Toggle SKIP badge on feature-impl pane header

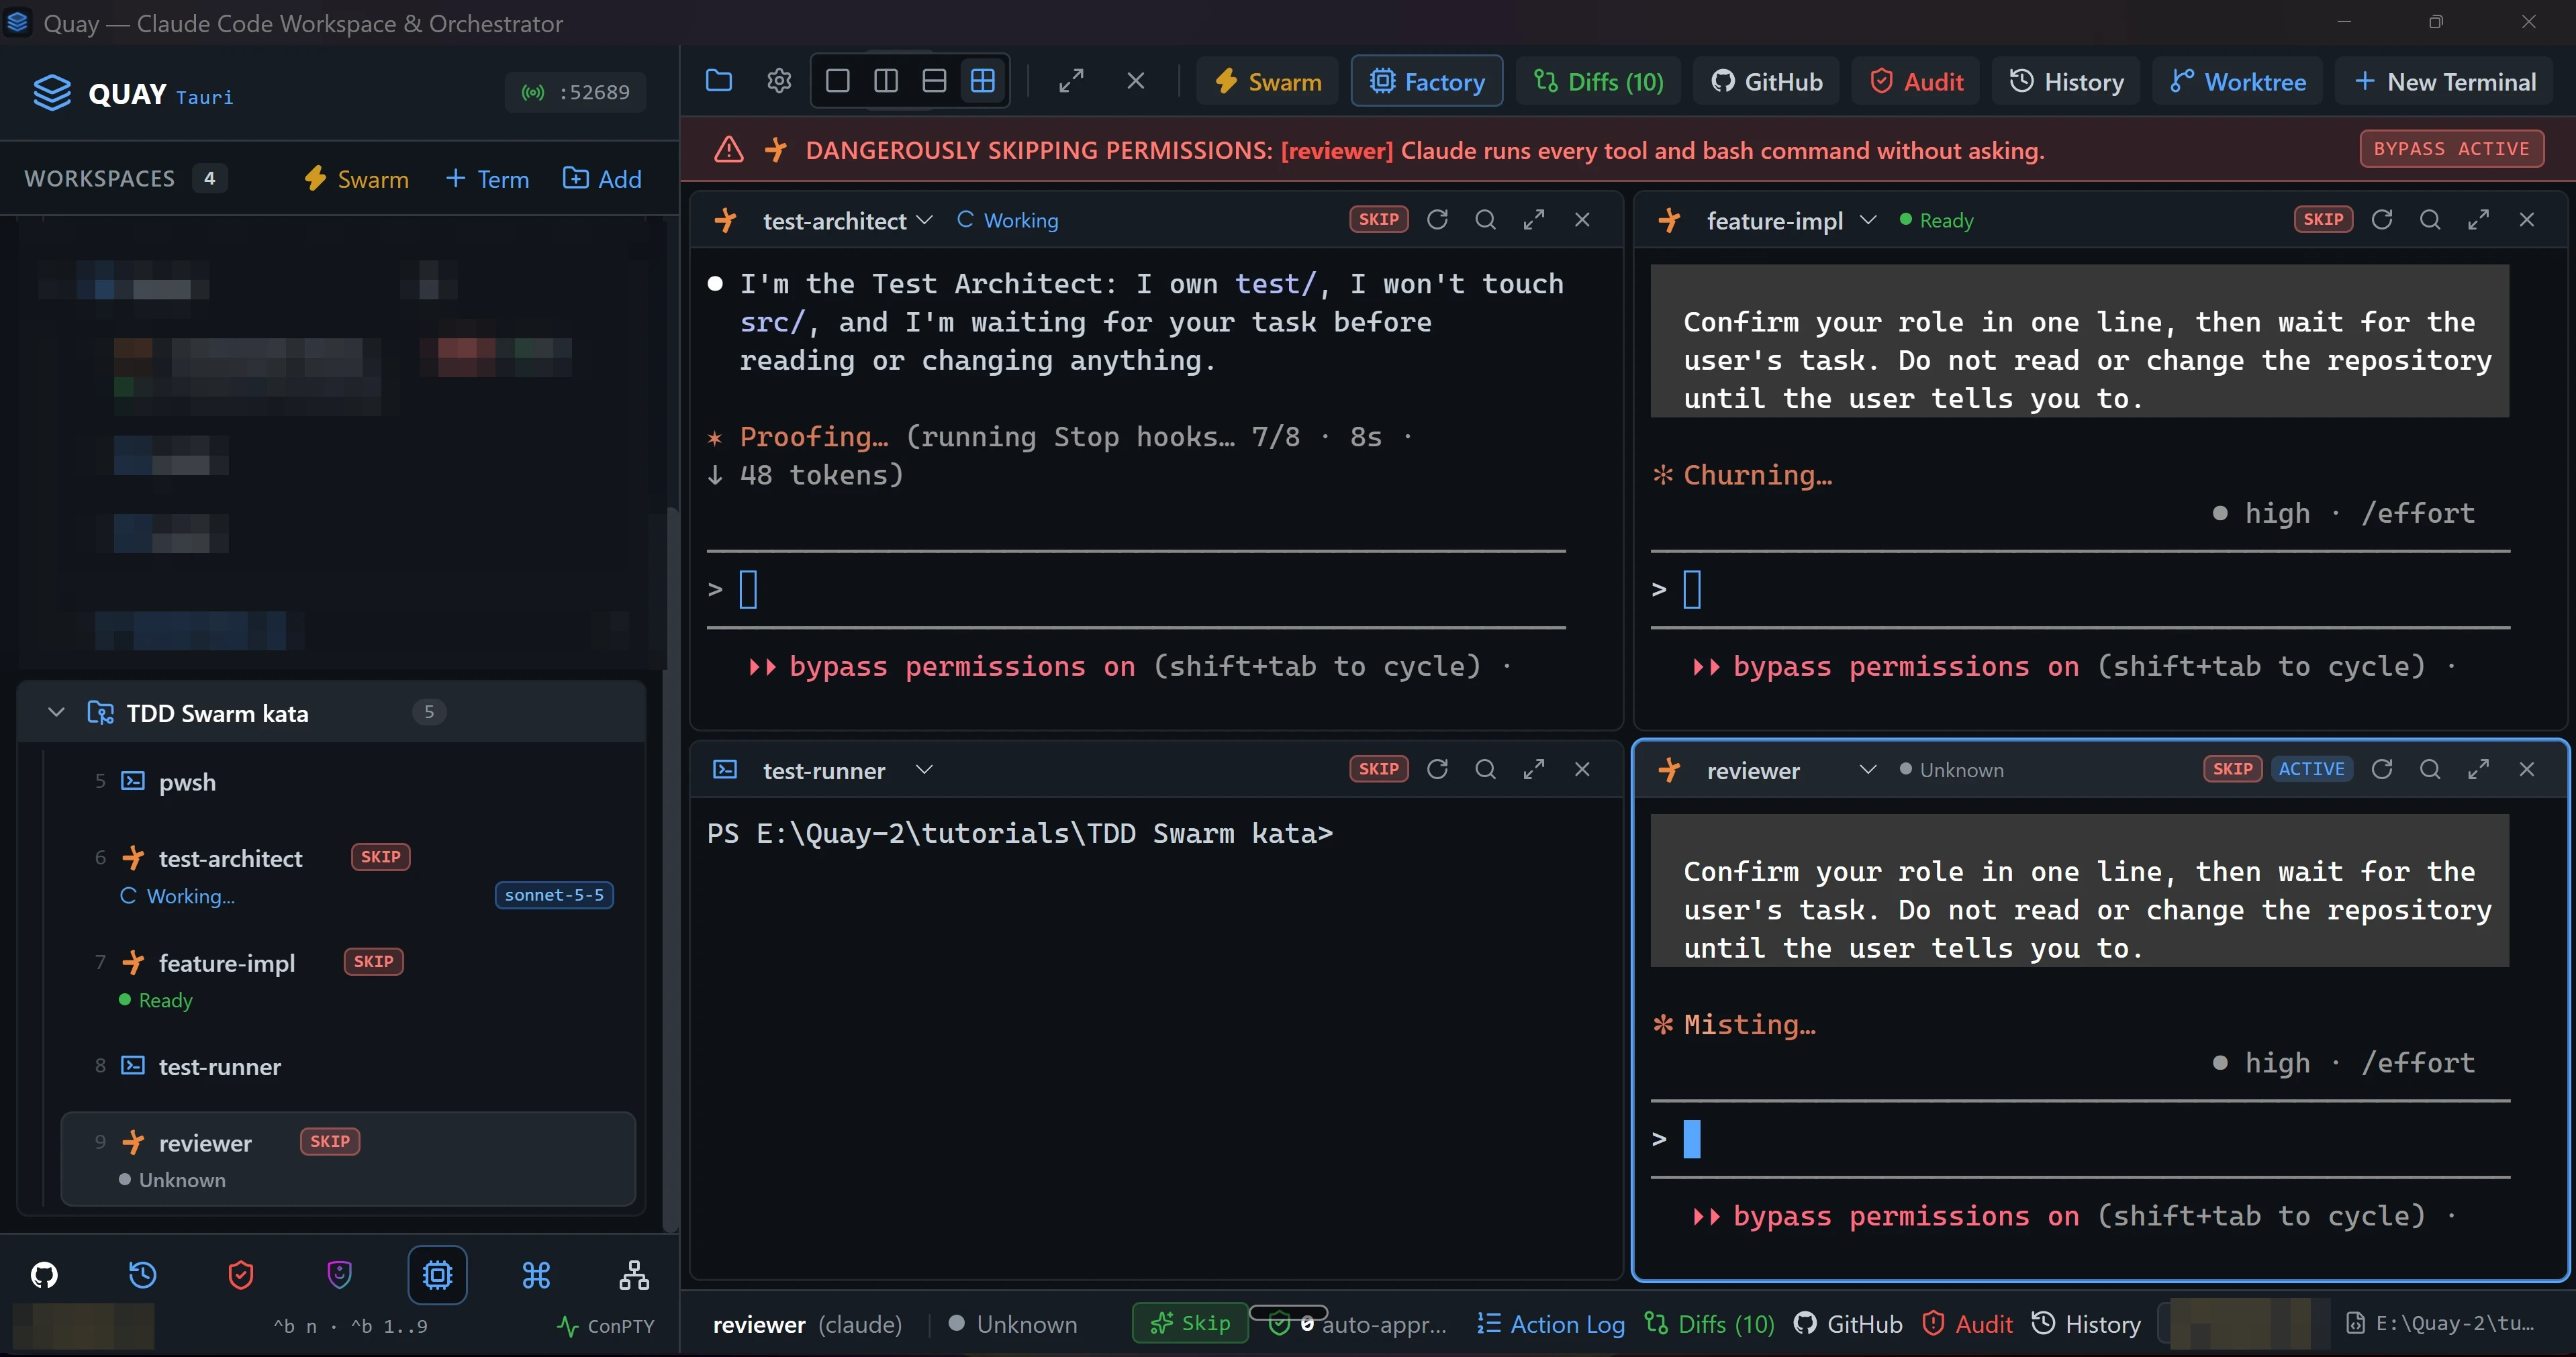pyautogui.click(x=2322, y=220)
